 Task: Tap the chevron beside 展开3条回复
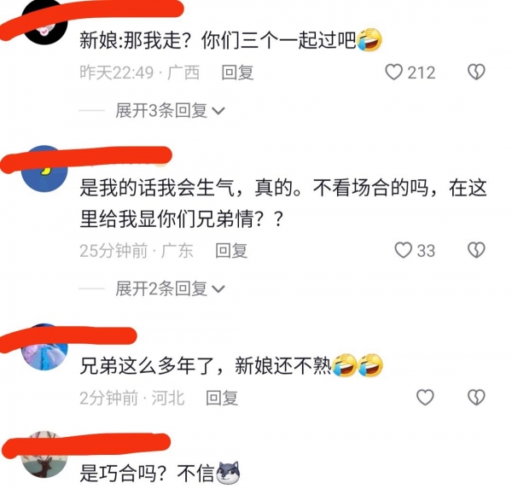(218, 111)
